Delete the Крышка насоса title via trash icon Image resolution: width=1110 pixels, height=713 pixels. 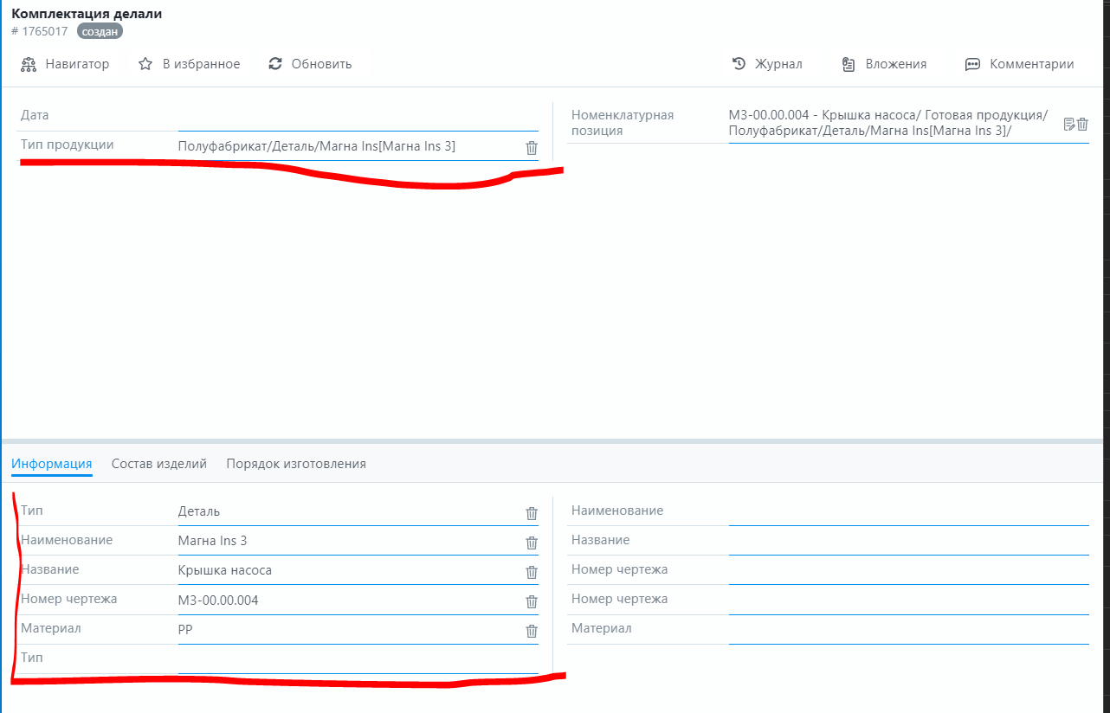pyautogui.click(x=532, y=572)
